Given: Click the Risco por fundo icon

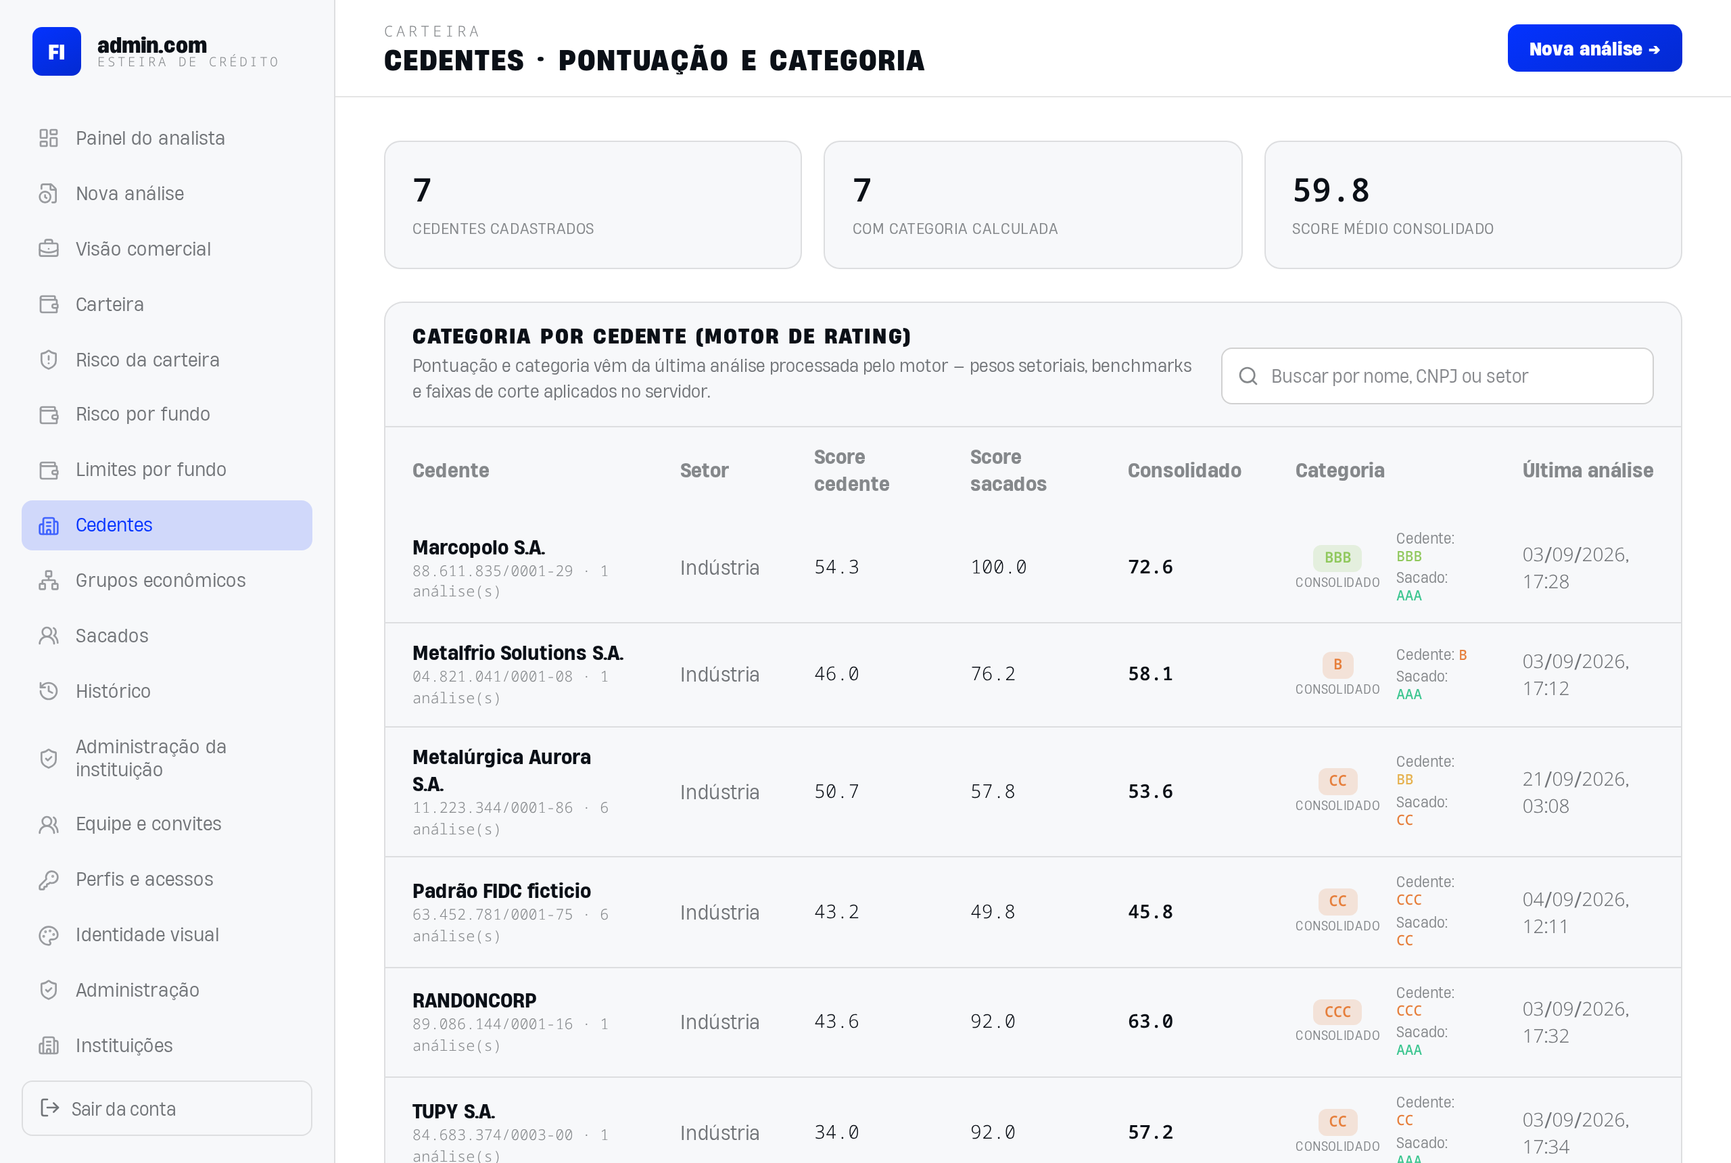Looking at the screenshot, I should [x=48, y=414].
